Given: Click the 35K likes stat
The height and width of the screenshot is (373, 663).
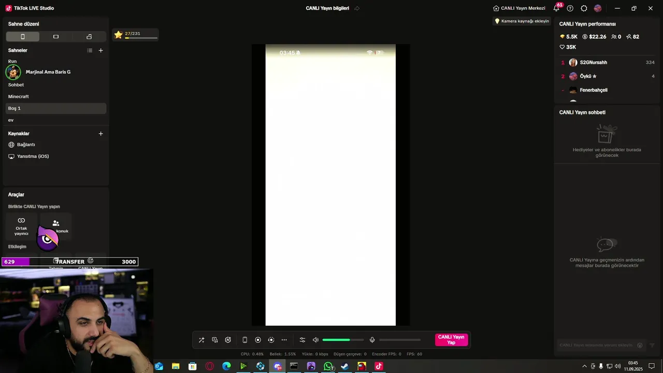Looking at the screenshot, I should (x=568, y=47).
